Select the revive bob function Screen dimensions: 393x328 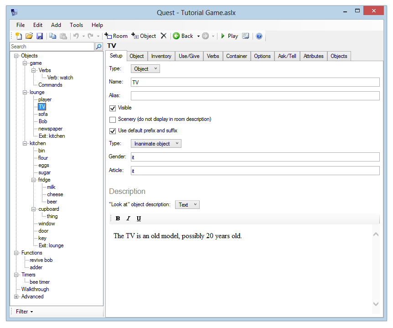41,260
